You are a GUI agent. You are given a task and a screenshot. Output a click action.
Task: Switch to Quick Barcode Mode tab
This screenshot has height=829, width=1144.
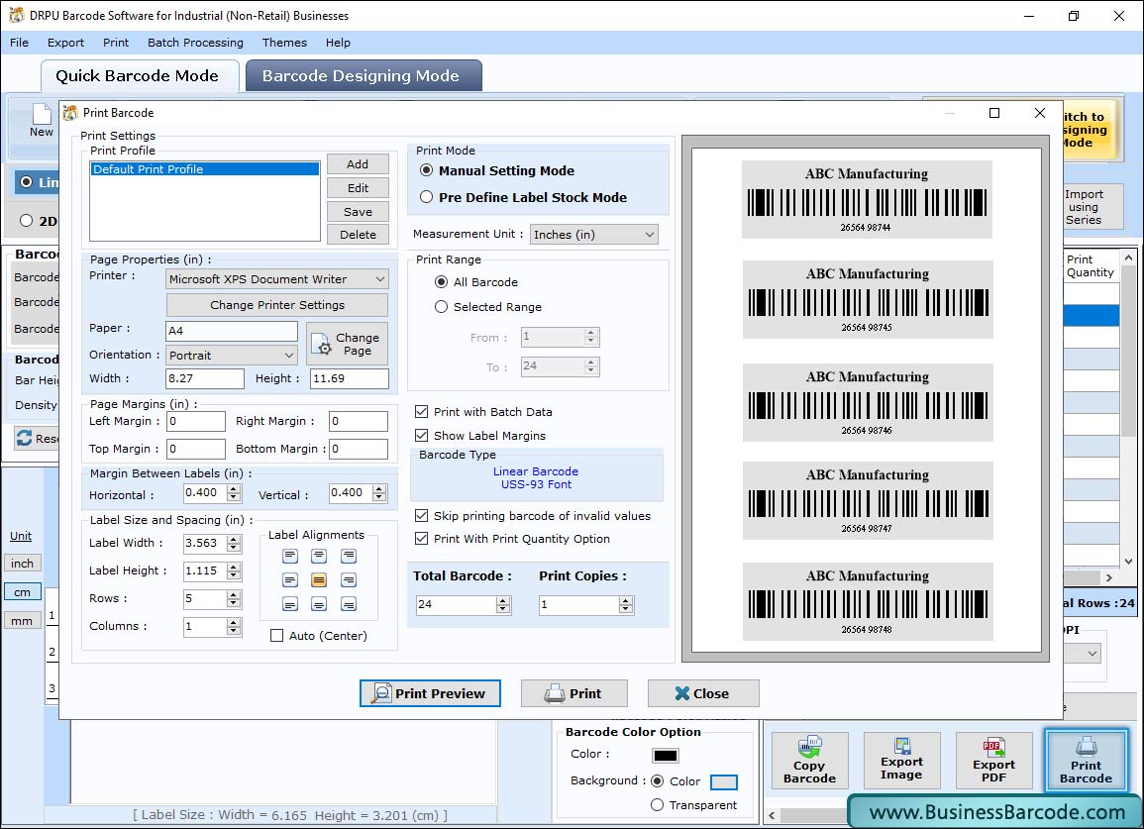click(x=139, y=76)
